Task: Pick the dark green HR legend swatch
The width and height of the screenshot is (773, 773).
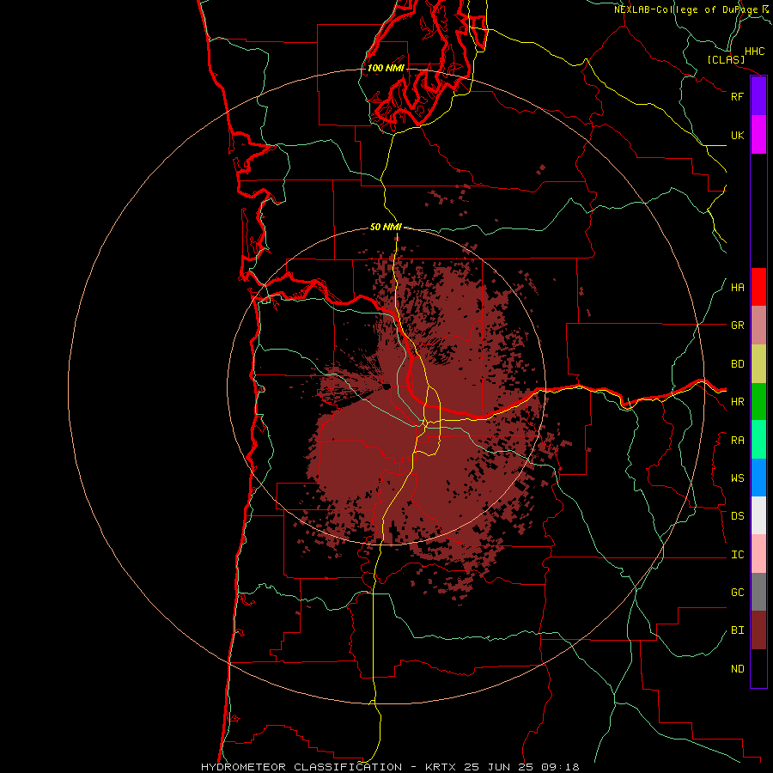Action: click(758, 402)
